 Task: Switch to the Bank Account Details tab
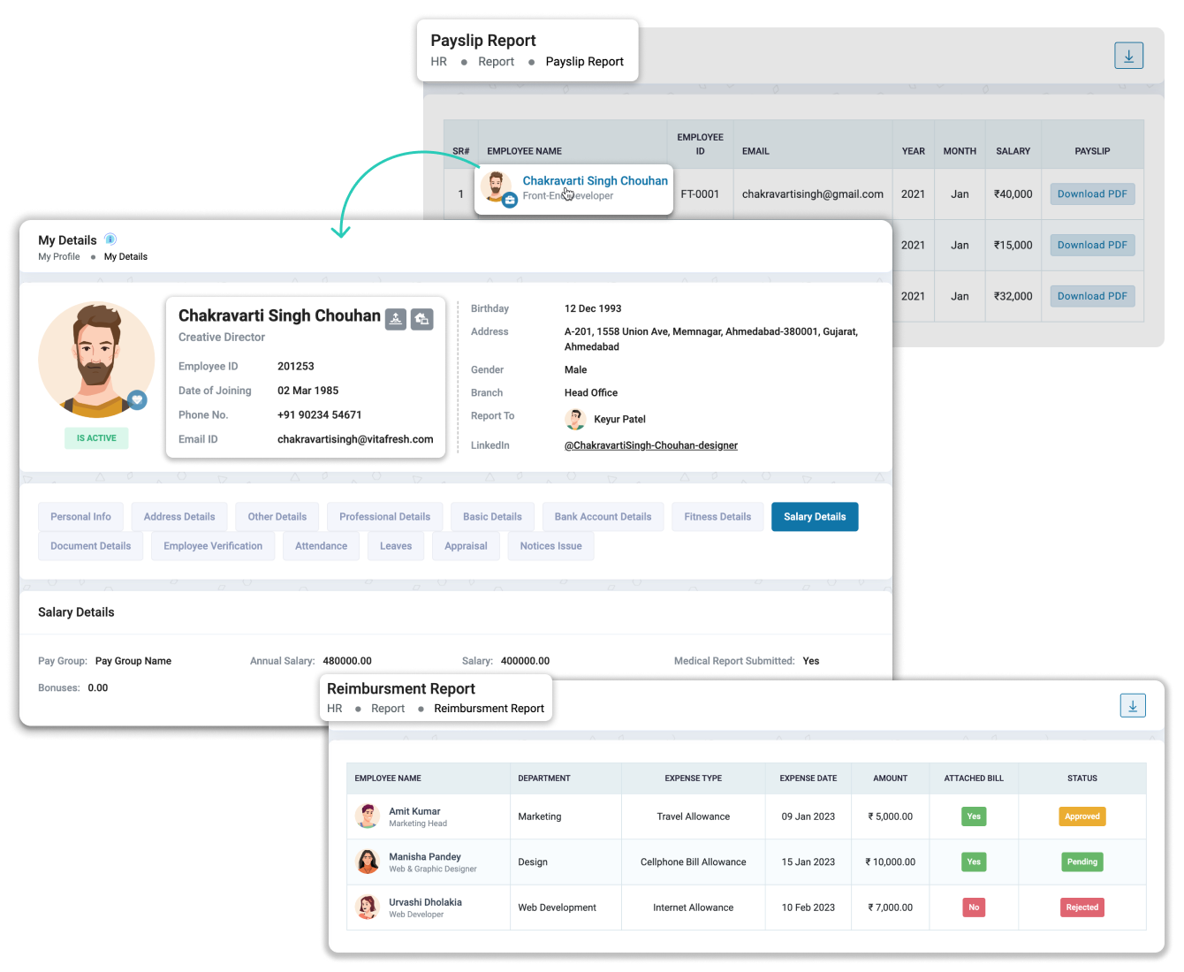click(603, 516)
